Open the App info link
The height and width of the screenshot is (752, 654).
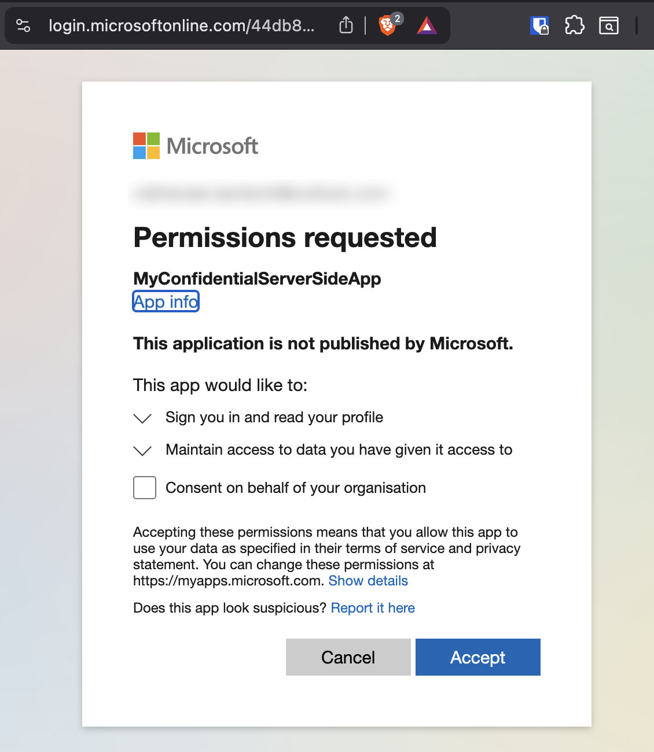(x=166, y=301)
